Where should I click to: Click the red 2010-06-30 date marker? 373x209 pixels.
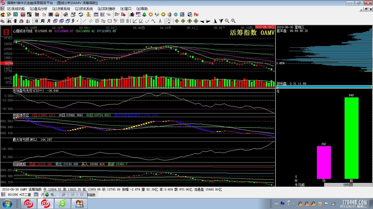click(x=265, y=27)
